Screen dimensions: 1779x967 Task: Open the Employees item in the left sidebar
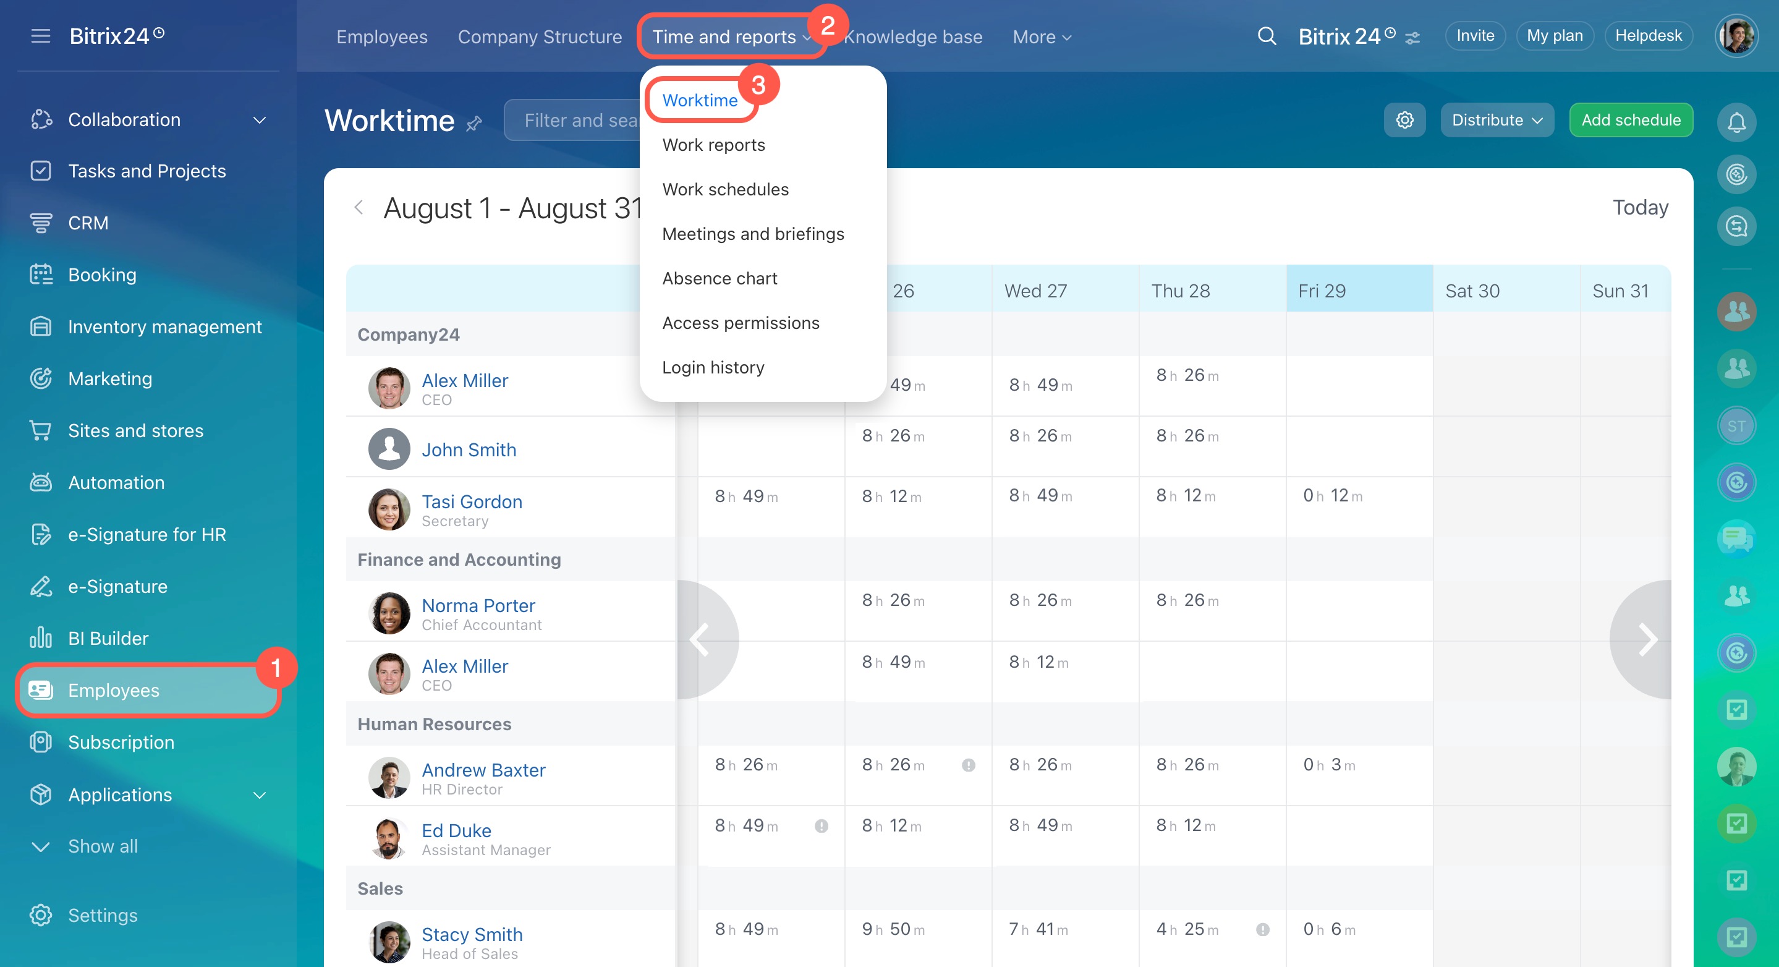[147, 690]
